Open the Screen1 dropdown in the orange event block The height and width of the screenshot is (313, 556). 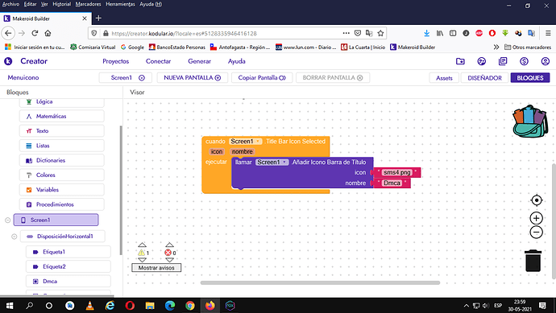coord(246,142)
